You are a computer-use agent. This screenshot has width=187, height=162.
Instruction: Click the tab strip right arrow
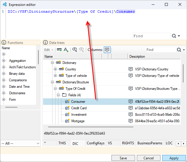coord(183,143)
